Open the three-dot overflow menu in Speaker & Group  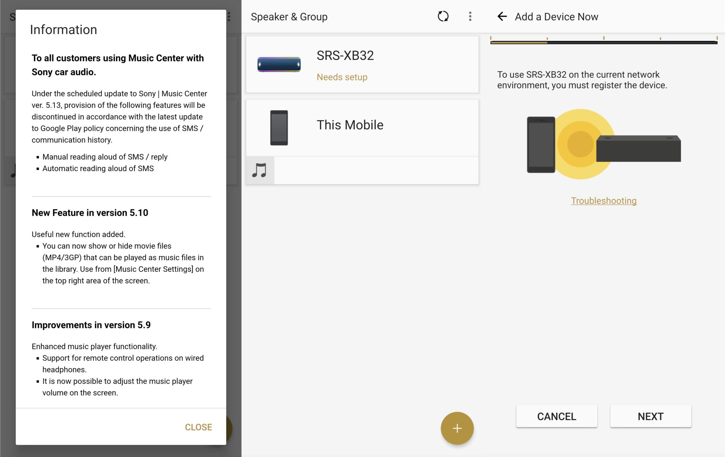(470, 16)
